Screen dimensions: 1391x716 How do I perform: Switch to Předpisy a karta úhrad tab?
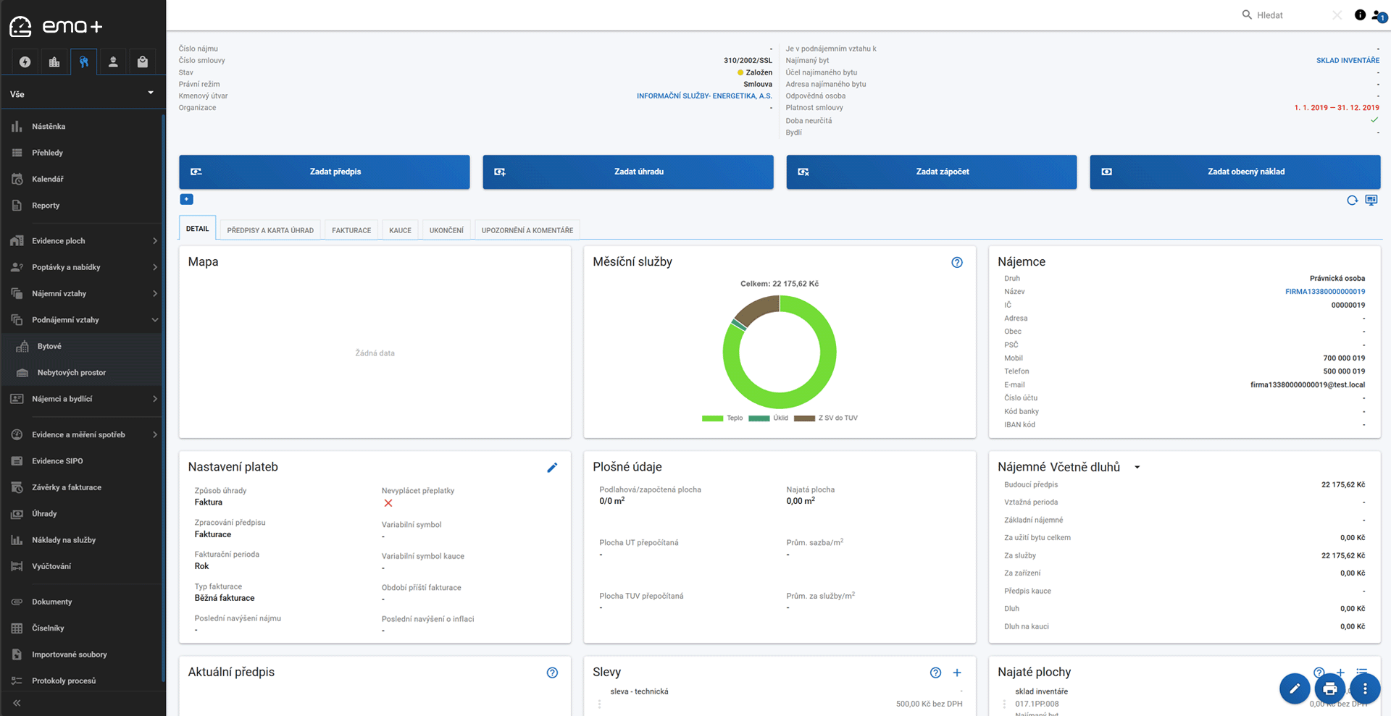(270, 230)
